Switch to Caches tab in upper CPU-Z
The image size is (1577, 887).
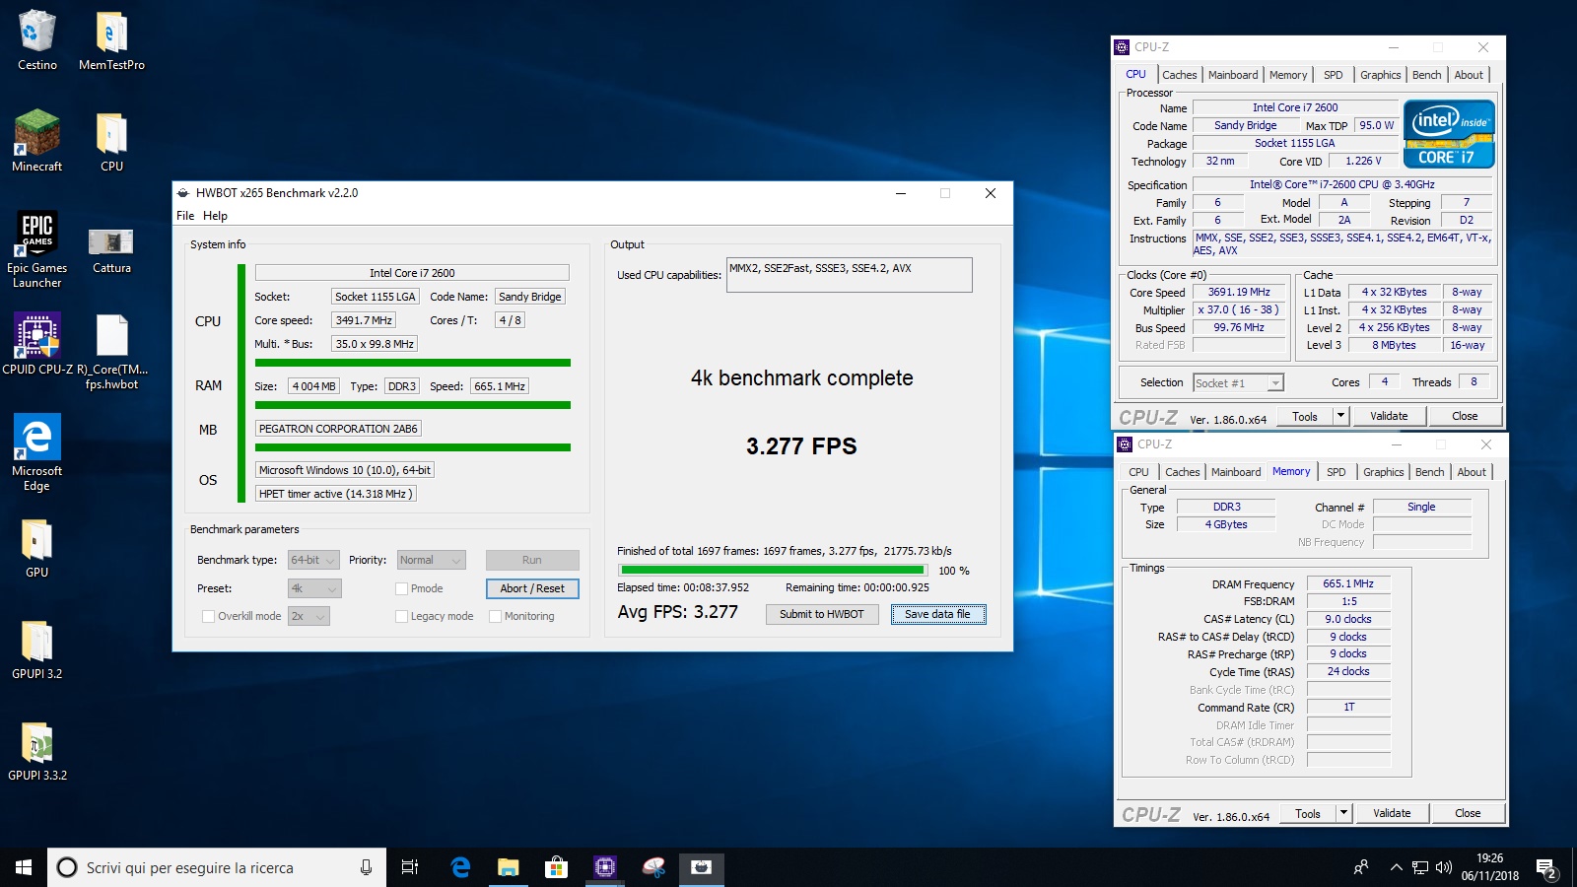tap(1179, 75)
